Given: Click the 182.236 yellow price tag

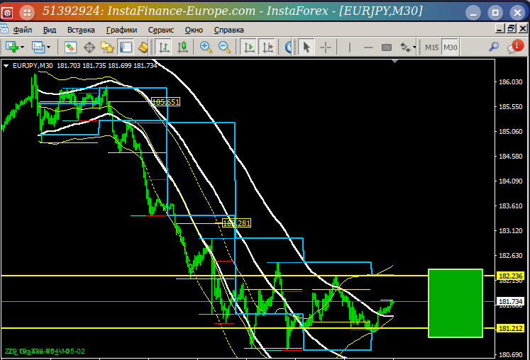Looking at the screenshot, I should pyautogui.click(x=510, y=276).
